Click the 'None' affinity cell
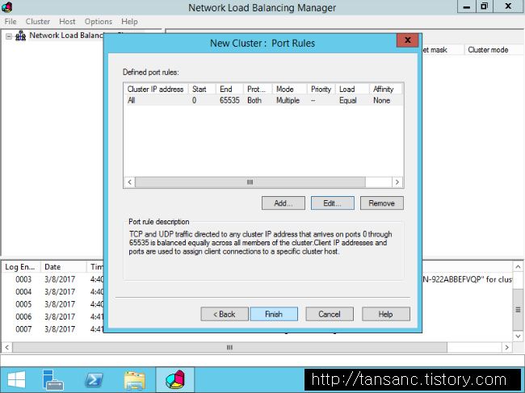Viewport: 525px width, 393px height. click(382, 100)
